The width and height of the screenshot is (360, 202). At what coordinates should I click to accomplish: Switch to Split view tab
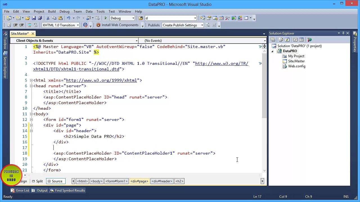(x=37, y=181)
